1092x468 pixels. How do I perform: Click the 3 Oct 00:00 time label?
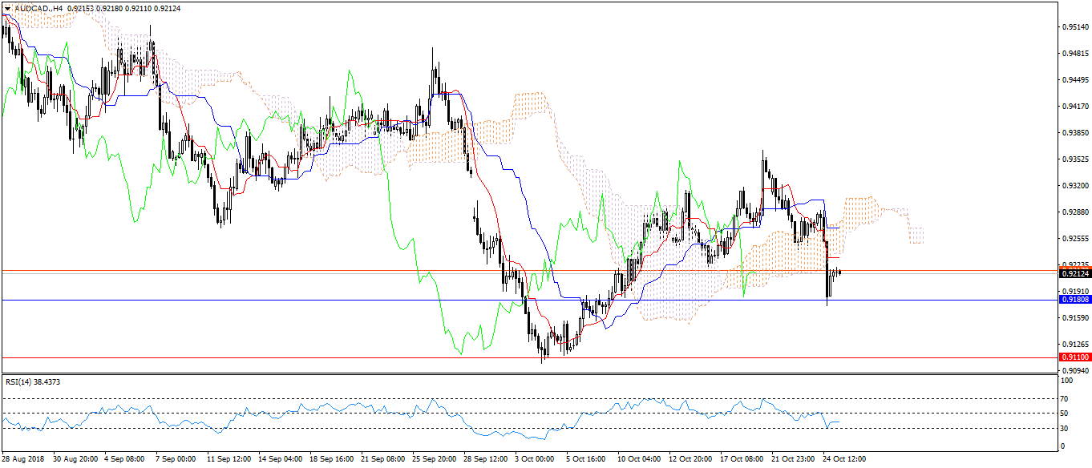pos(533,460)
